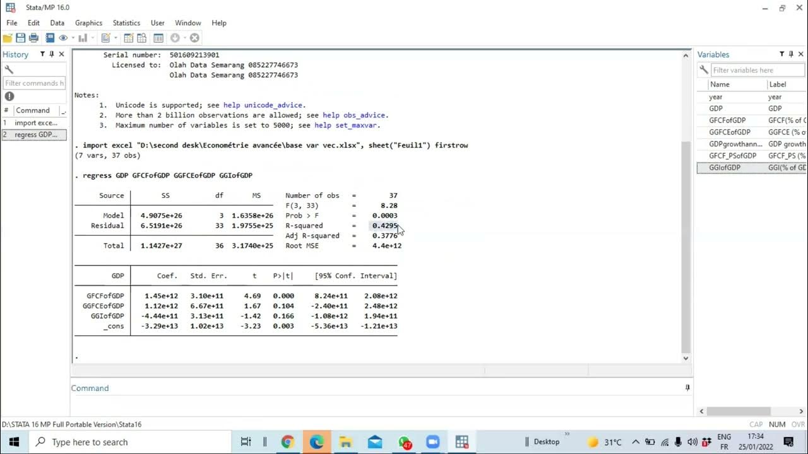Image resolution: width=808 pixels, height=454 pixels.
Task: Show hidden system tray icons
Action: coord(636,442)
